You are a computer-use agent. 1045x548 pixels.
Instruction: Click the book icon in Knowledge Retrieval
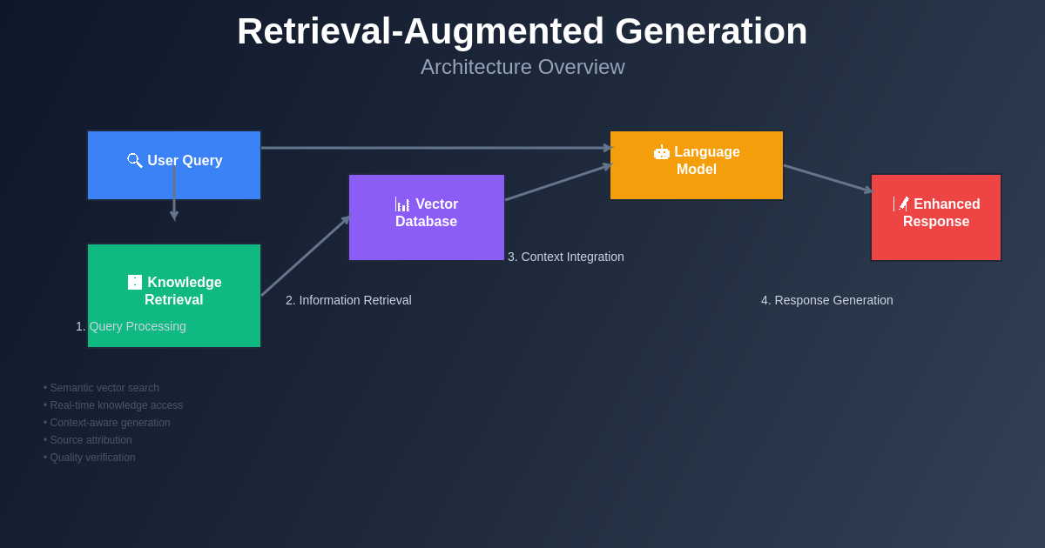tap(135, 282)
